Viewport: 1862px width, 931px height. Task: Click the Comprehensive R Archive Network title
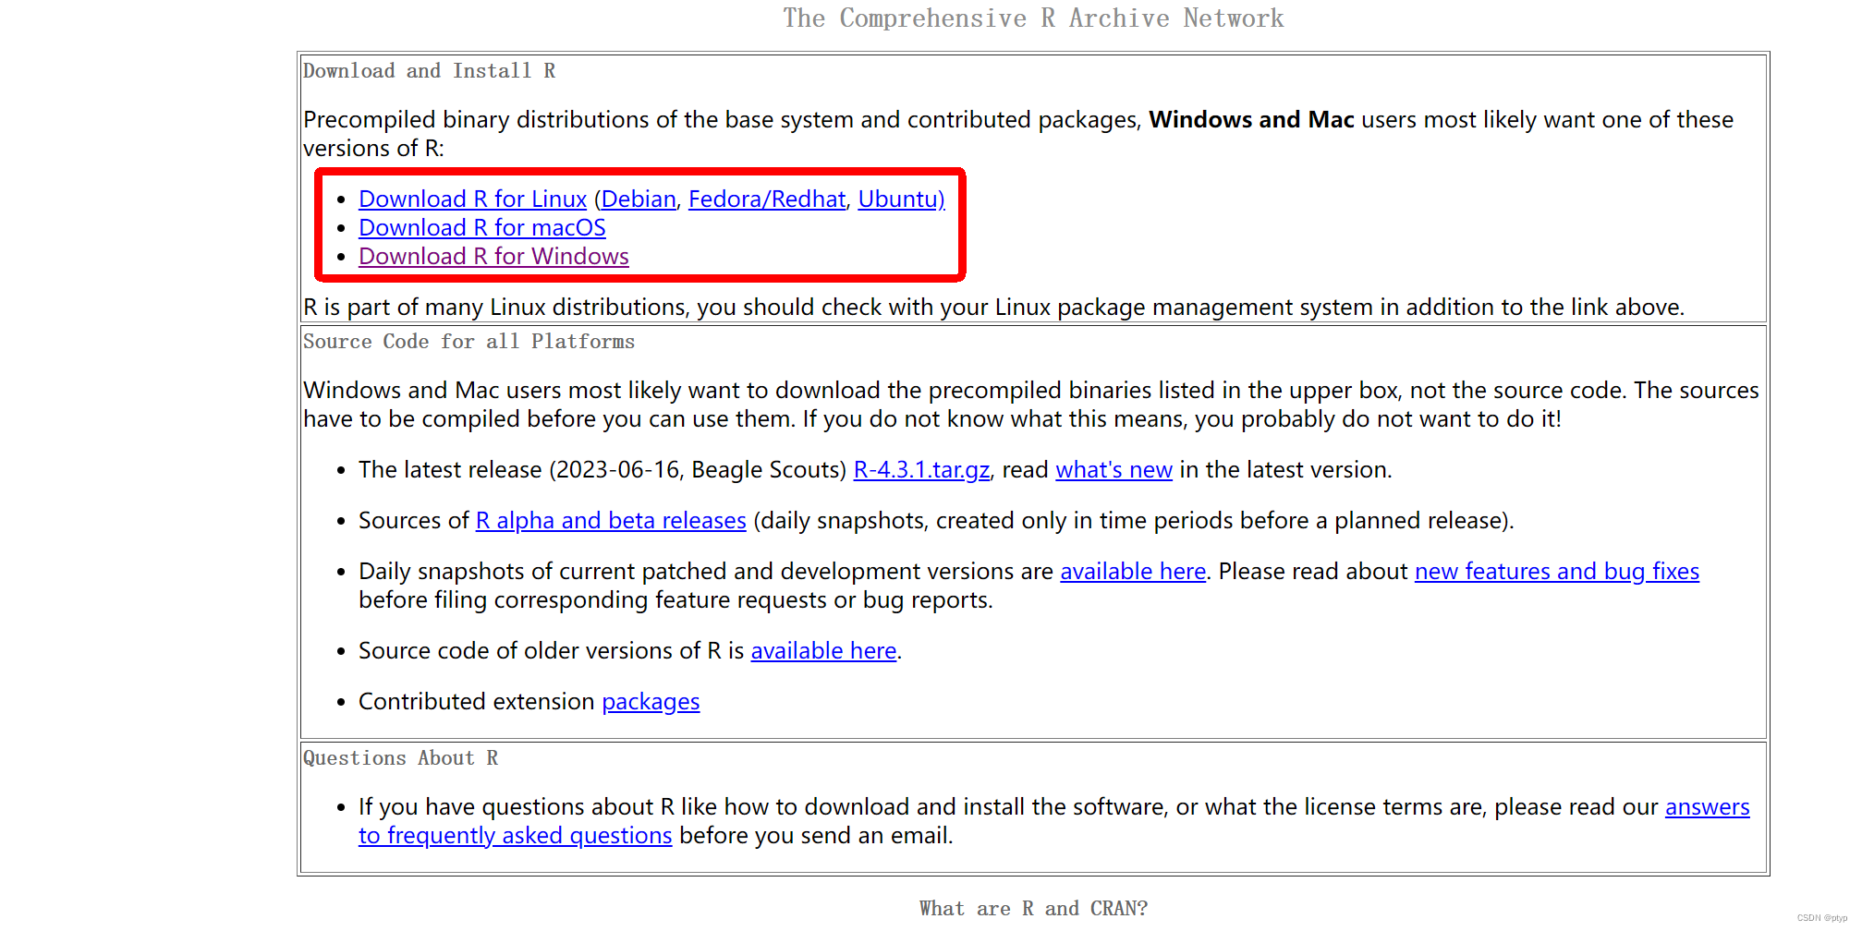tap(1033, 18)
